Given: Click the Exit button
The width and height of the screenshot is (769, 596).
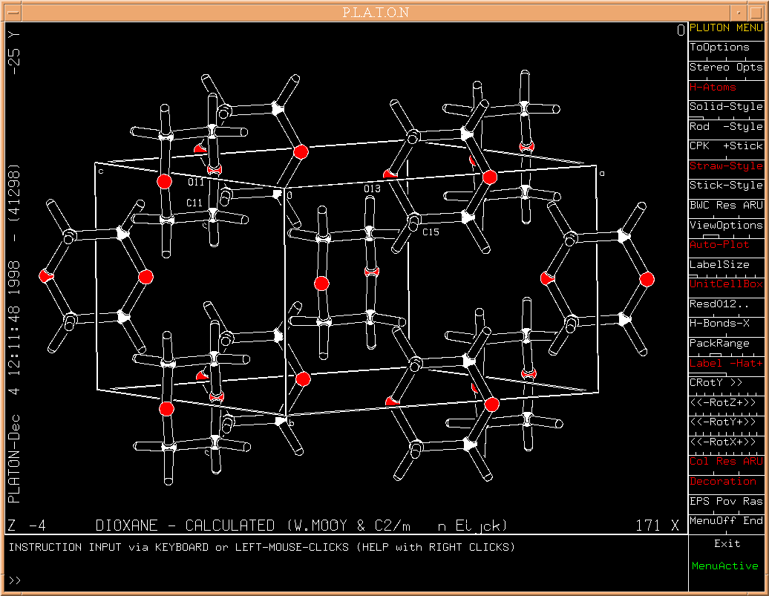Looking at the screenshot, I should point(727,544).
